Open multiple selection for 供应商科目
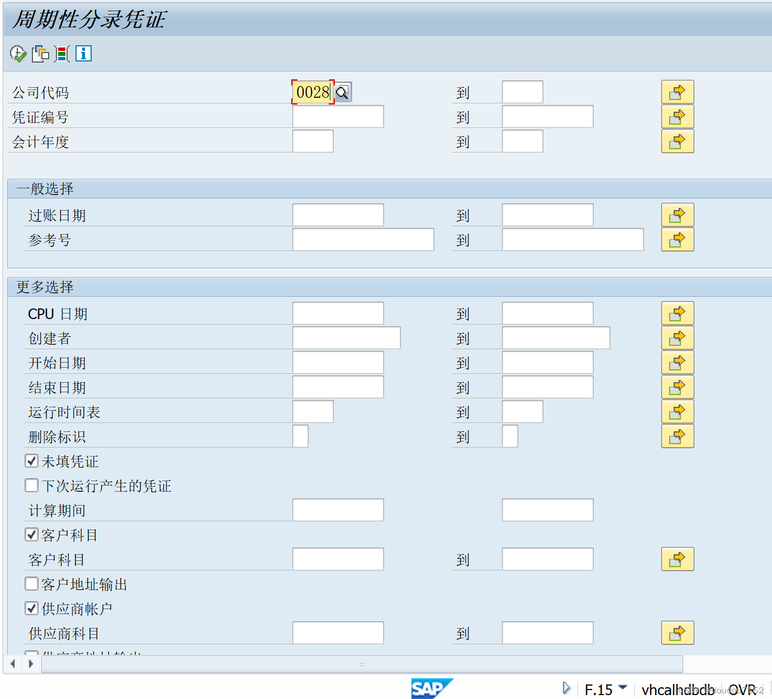772x699 pixels. tap(677, 633)
